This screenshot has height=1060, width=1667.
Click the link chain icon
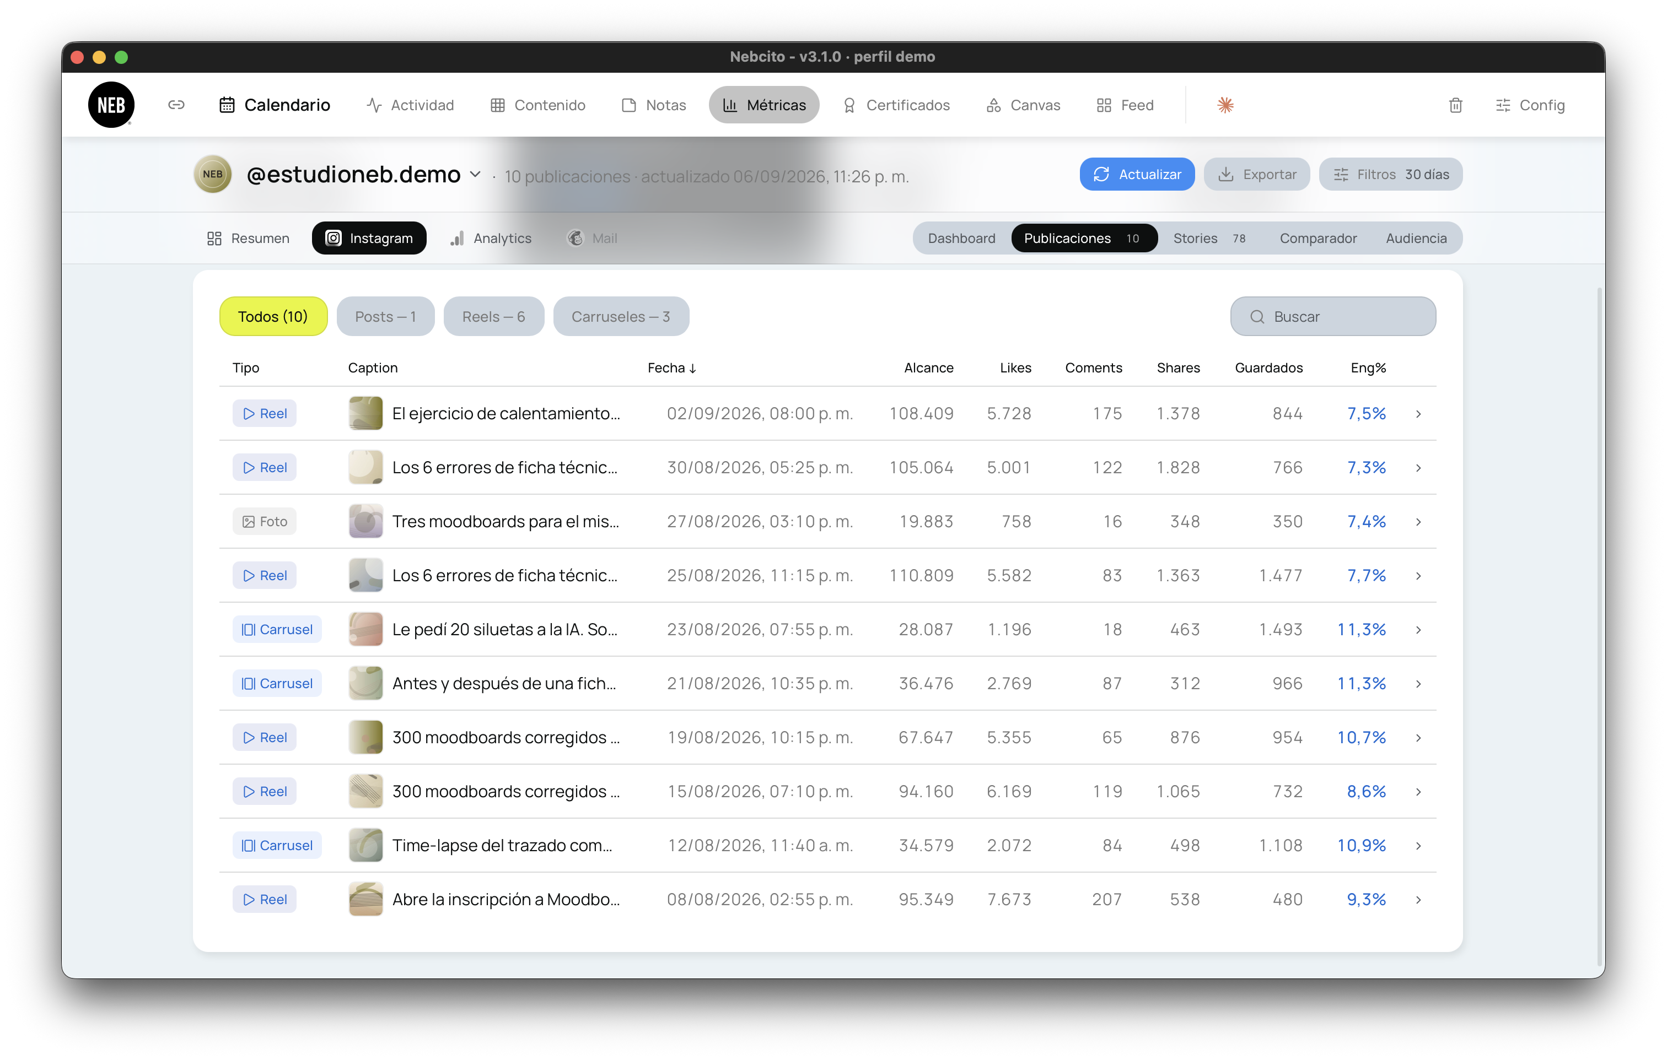(x=176, y=105)
